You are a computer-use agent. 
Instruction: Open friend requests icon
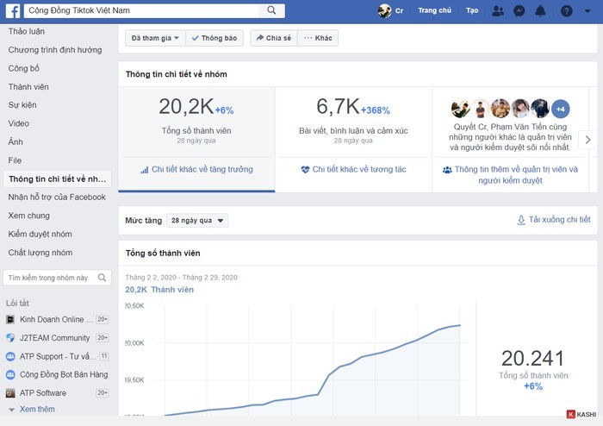[x=498, y=10]
